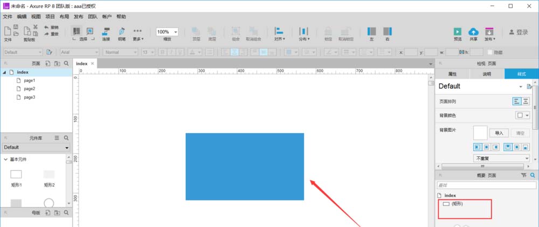Click the open folder icon under the save icon
Screen dimensions: 539x227
(16, 34)
